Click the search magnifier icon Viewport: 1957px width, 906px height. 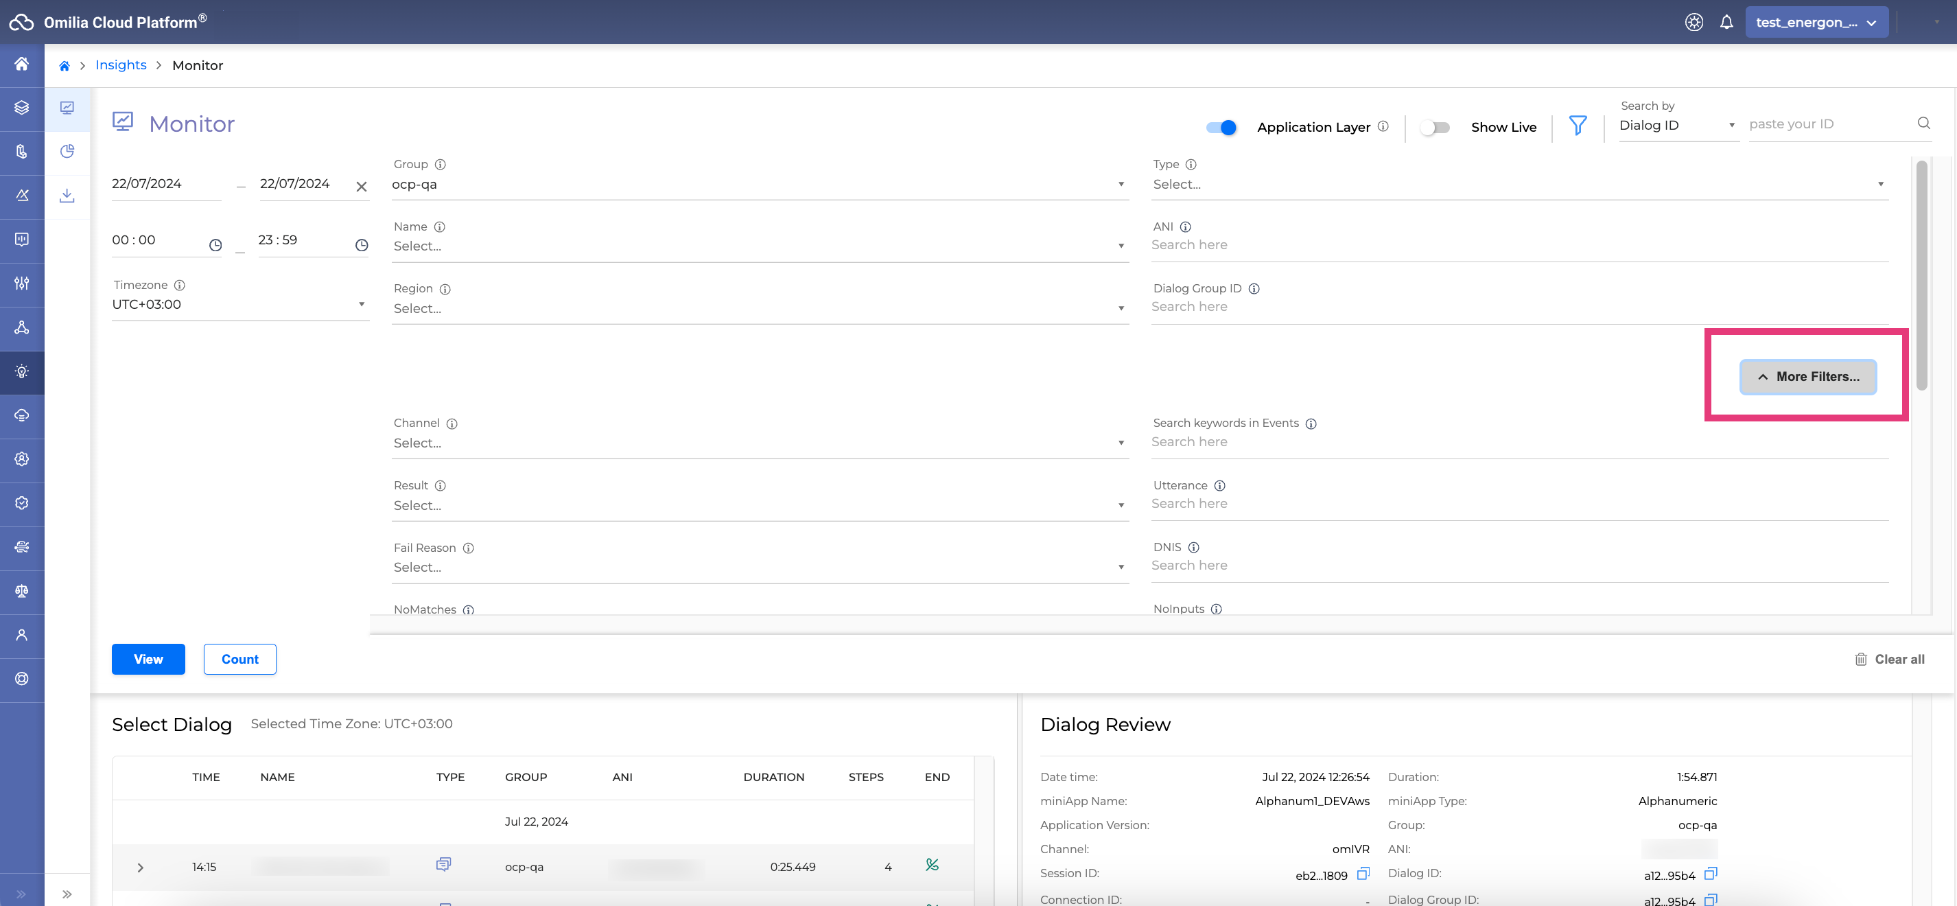(x=1923, y=123)
